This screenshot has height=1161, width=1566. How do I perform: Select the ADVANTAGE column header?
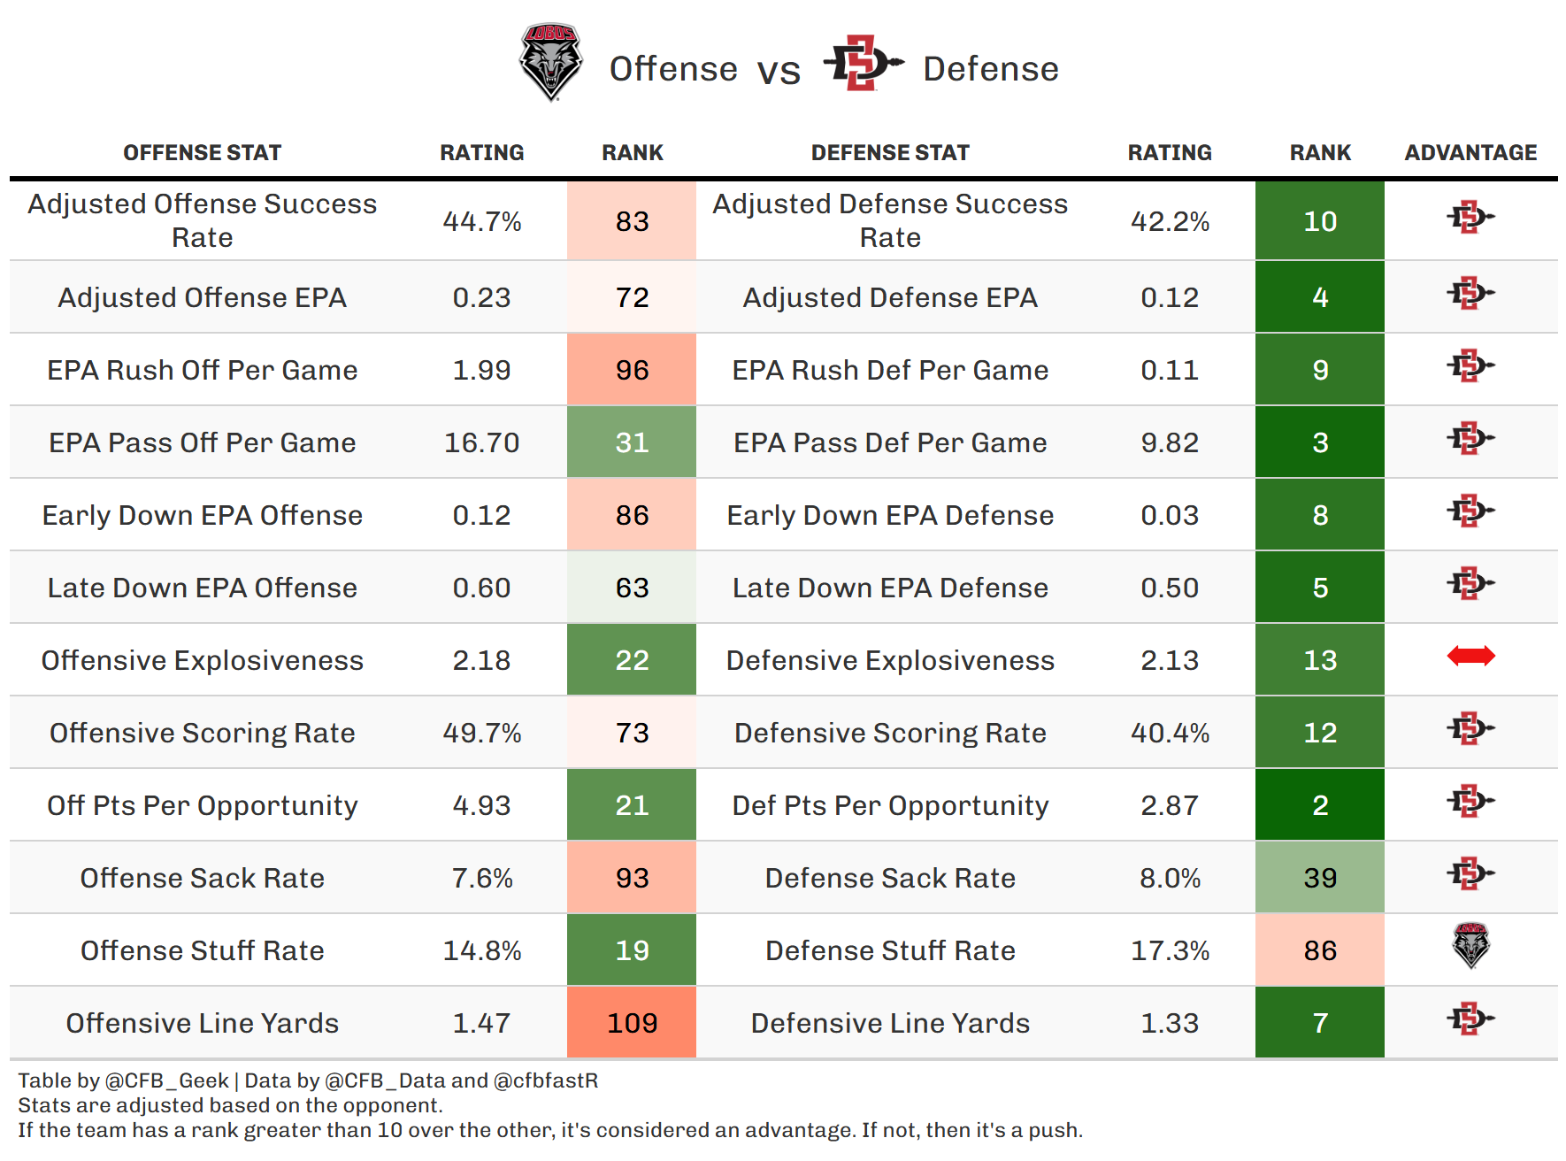pos(1470,153)
